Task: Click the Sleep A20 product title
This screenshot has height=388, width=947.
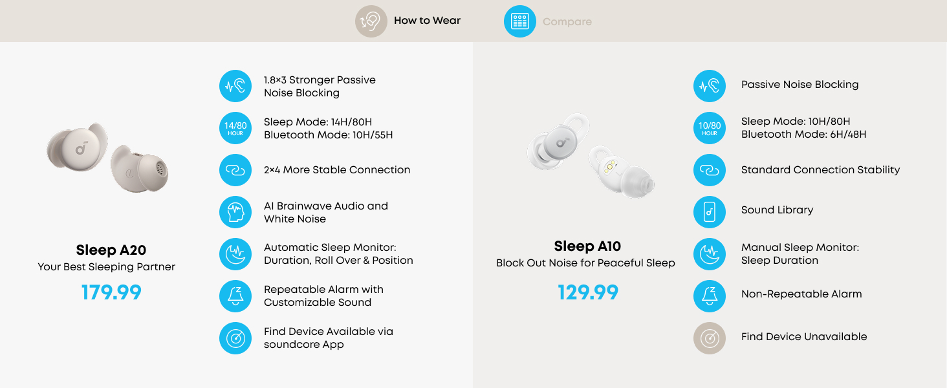Action: click(x=111, y=250)
